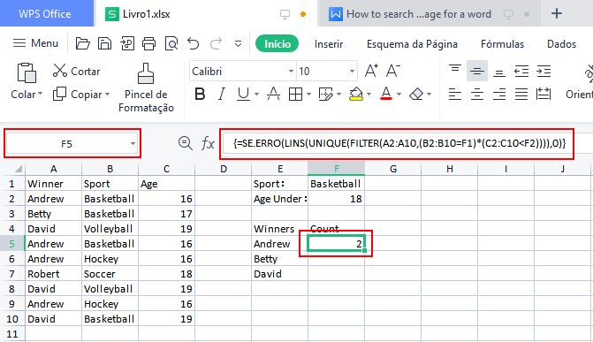Viewport: 593px width, 342px height.
Task: Expand fill color dropdown arrow
Action: pyautogui.click(x=369, y=94)
